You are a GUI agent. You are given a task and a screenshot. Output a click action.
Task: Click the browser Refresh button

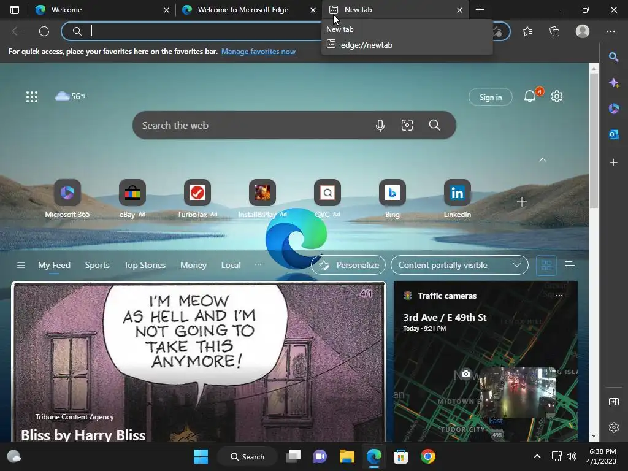44,31
